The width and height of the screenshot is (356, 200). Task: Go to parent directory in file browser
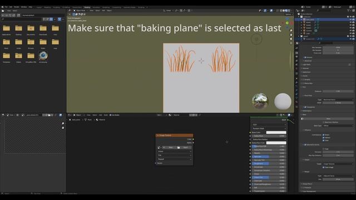click(x=10, y=15)
